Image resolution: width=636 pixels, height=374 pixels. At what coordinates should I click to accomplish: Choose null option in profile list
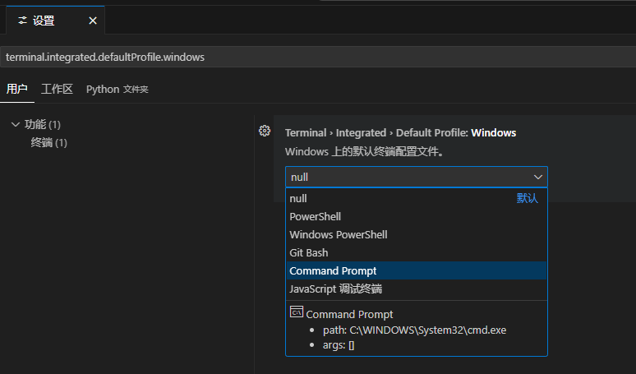tap(417, 198)
